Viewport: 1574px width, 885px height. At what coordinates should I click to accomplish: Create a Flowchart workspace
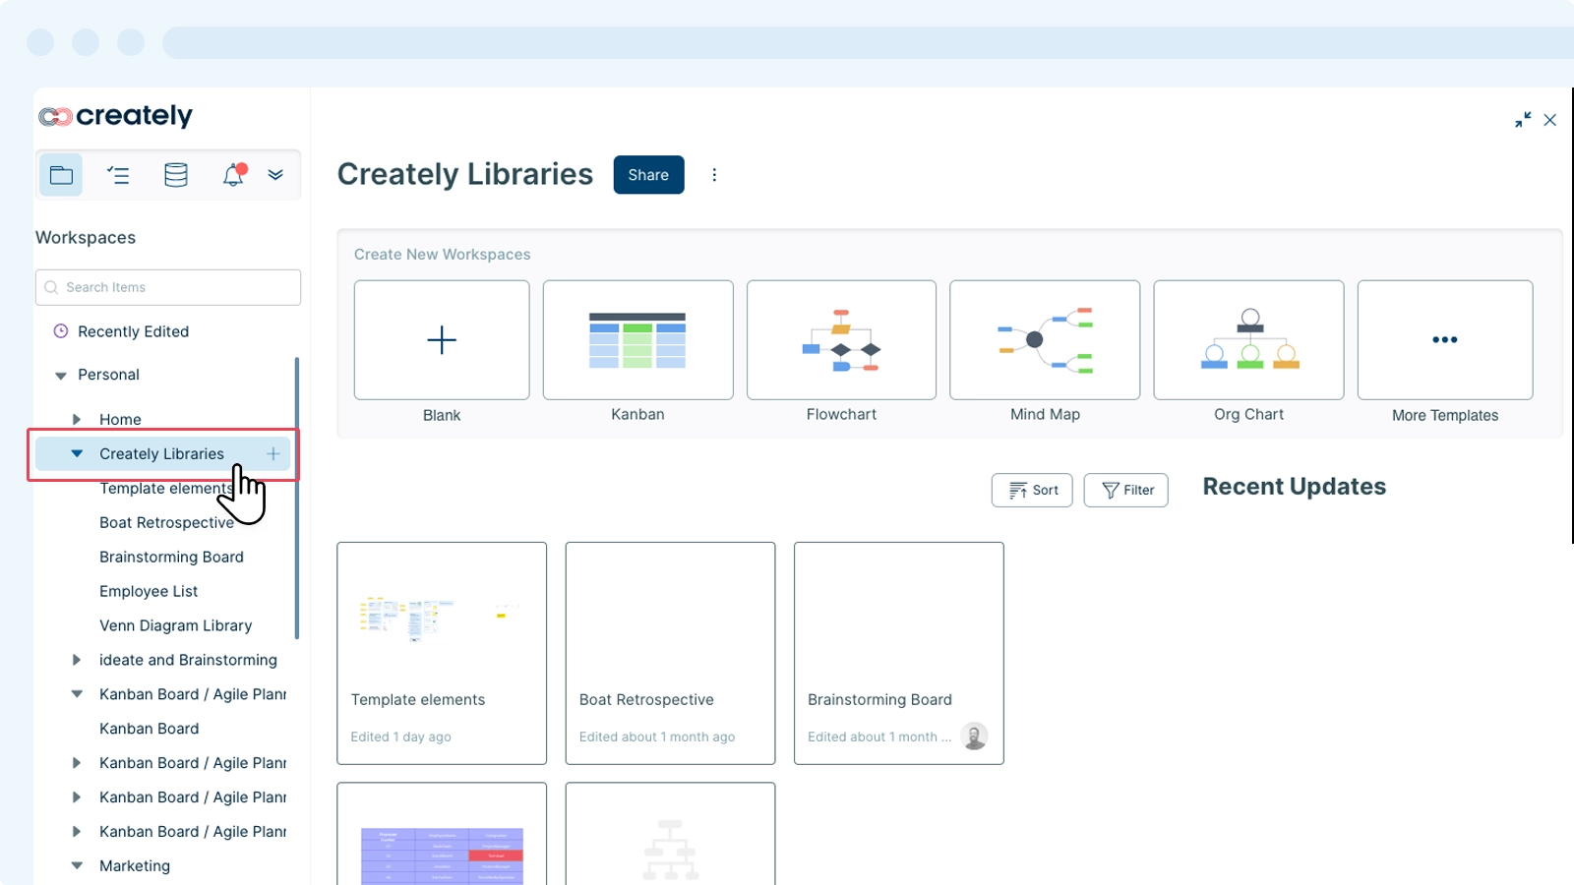pyautogui.click(x=841, y=340)
